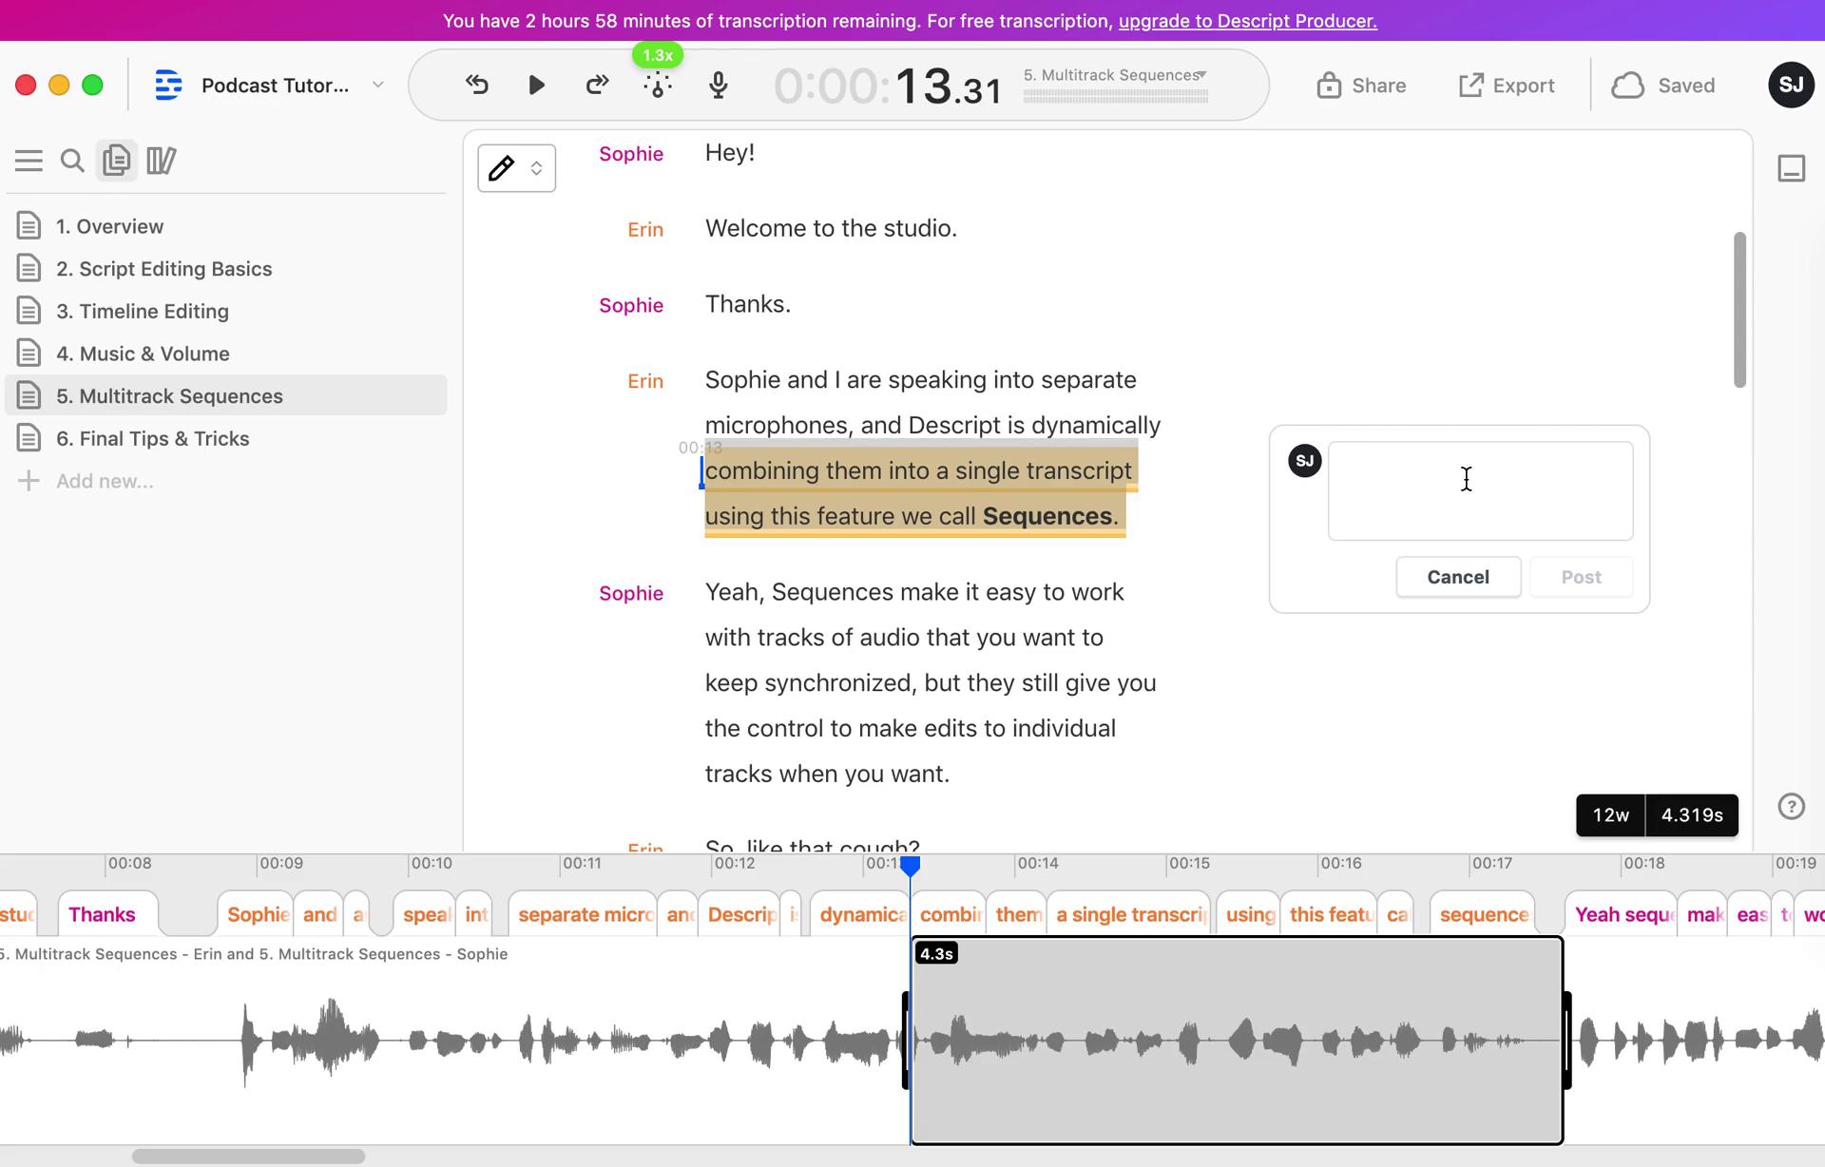Click the composition progress bar under title

tap(1115, 96)
